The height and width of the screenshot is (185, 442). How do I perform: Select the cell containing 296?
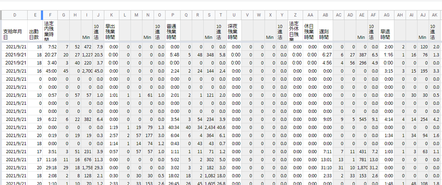click(362, 63)
